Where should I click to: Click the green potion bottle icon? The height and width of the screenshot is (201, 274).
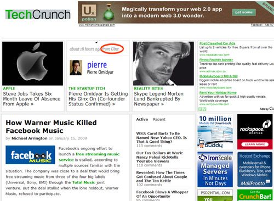(x=109, y=12)
